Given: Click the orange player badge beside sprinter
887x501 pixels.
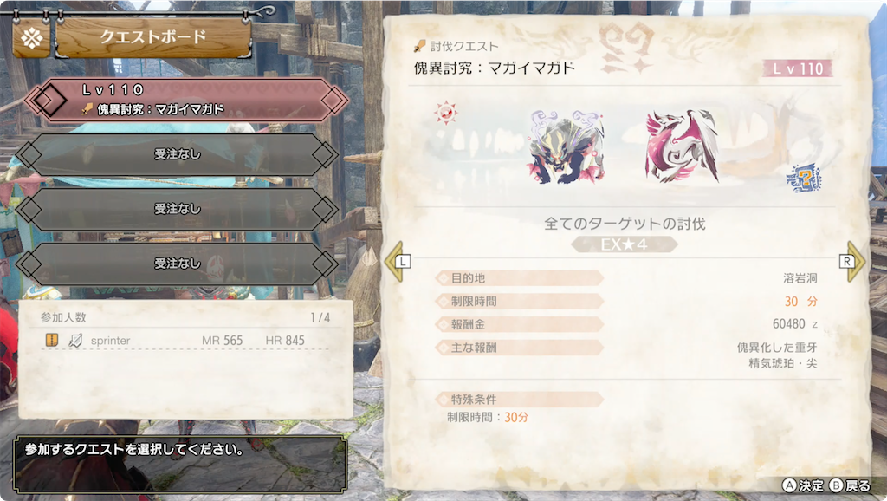Looking at the screenshot, I should coord(51,340).
